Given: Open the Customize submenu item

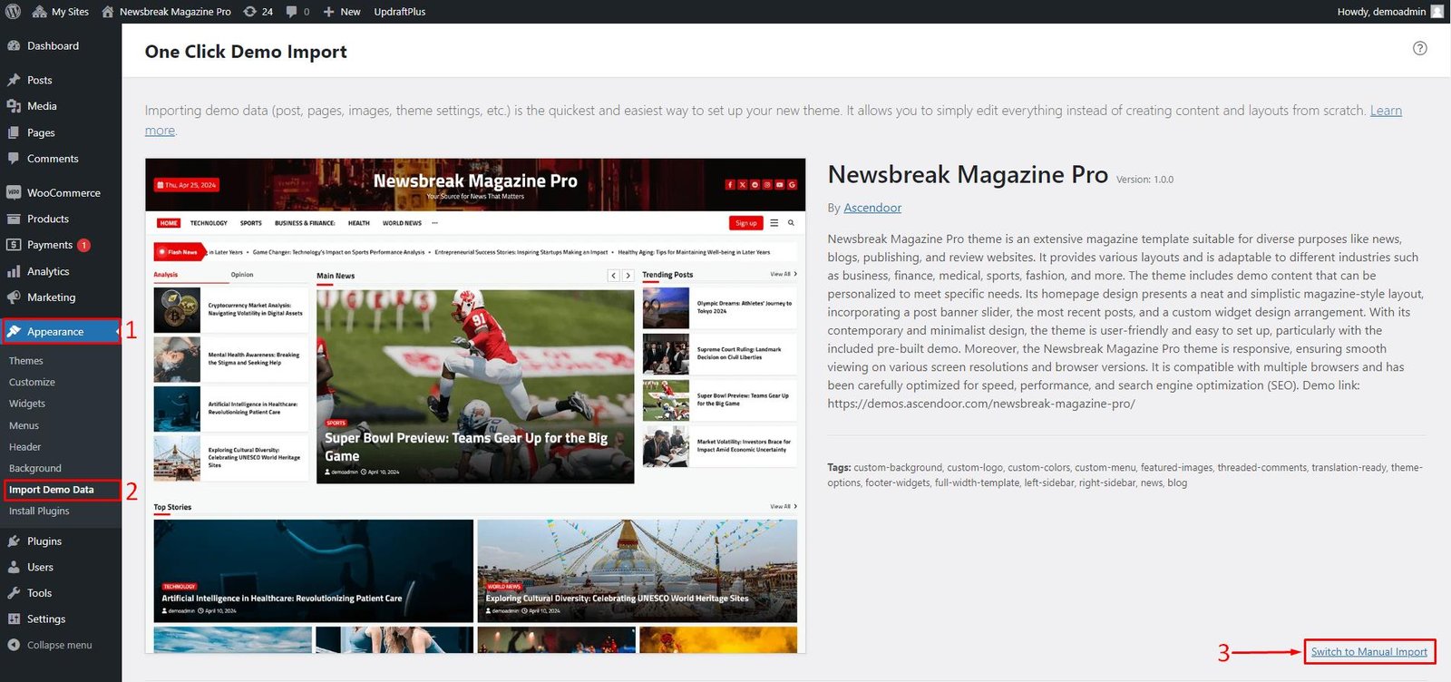Looking at the screenshot, I should [x=32, y=383].
